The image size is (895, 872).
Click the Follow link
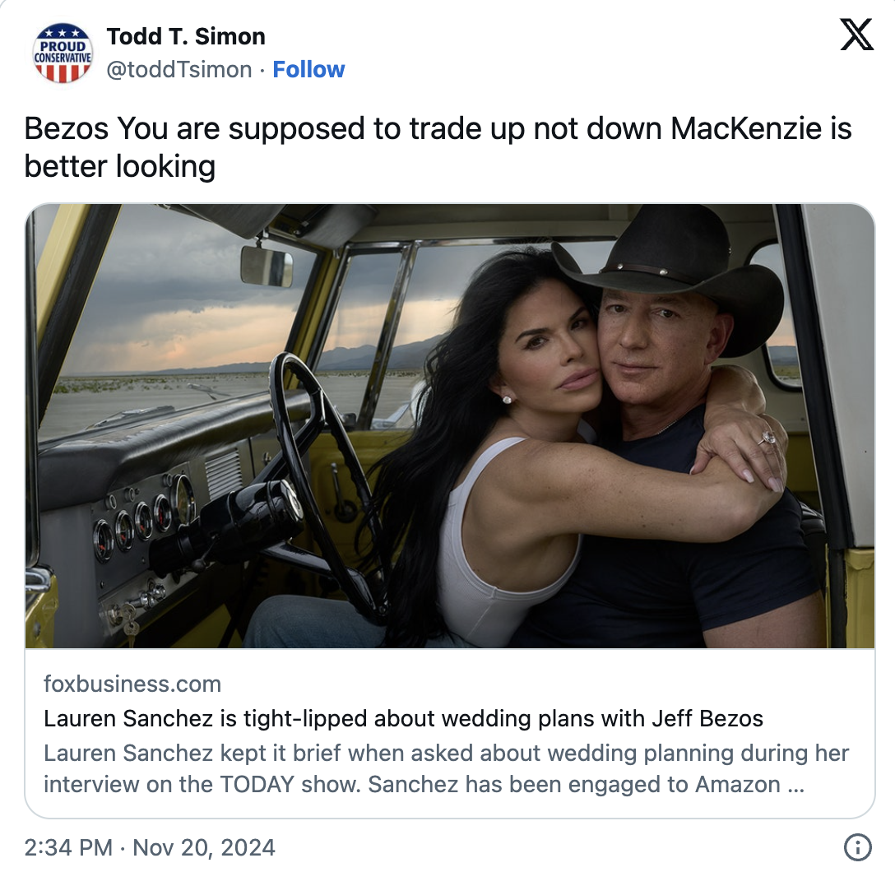[308, 70]
